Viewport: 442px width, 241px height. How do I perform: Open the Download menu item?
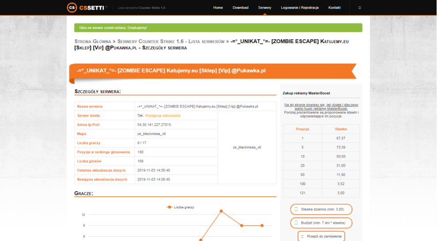pyautogui.click(x=240, y=7)
